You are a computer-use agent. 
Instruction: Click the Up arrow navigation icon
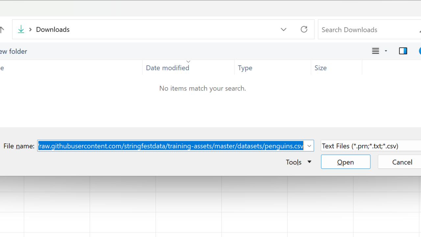coord(2,30)
